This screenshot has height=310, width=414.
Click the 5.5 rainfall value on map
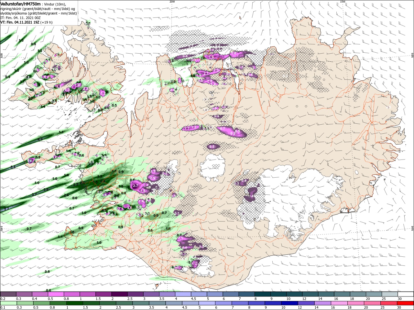click(x=13, y=167)
